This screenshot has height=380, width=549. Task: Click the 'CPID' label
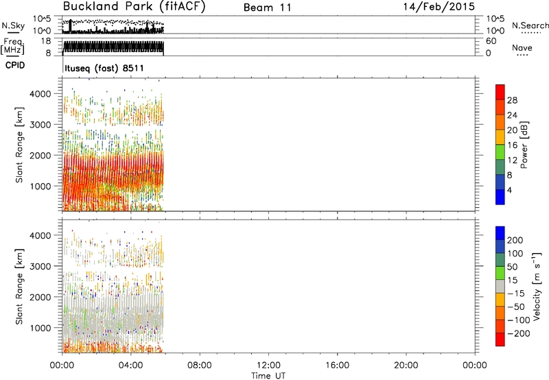click(x=15, y=65)
